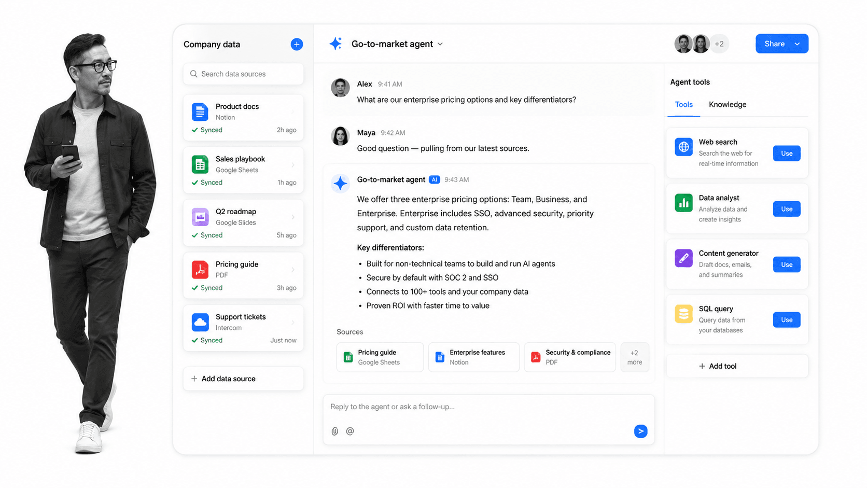
Task: Open the Share button dropdown arrow
Action: [797, 44]
